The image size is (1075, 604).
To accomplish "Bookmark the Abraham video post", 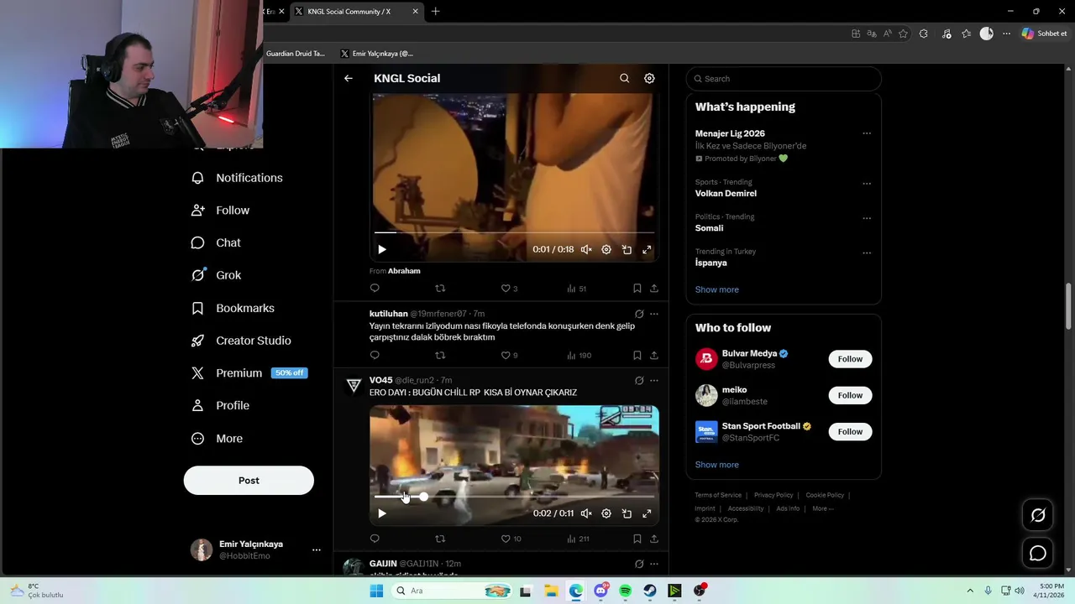I will [x=637, y=288].
